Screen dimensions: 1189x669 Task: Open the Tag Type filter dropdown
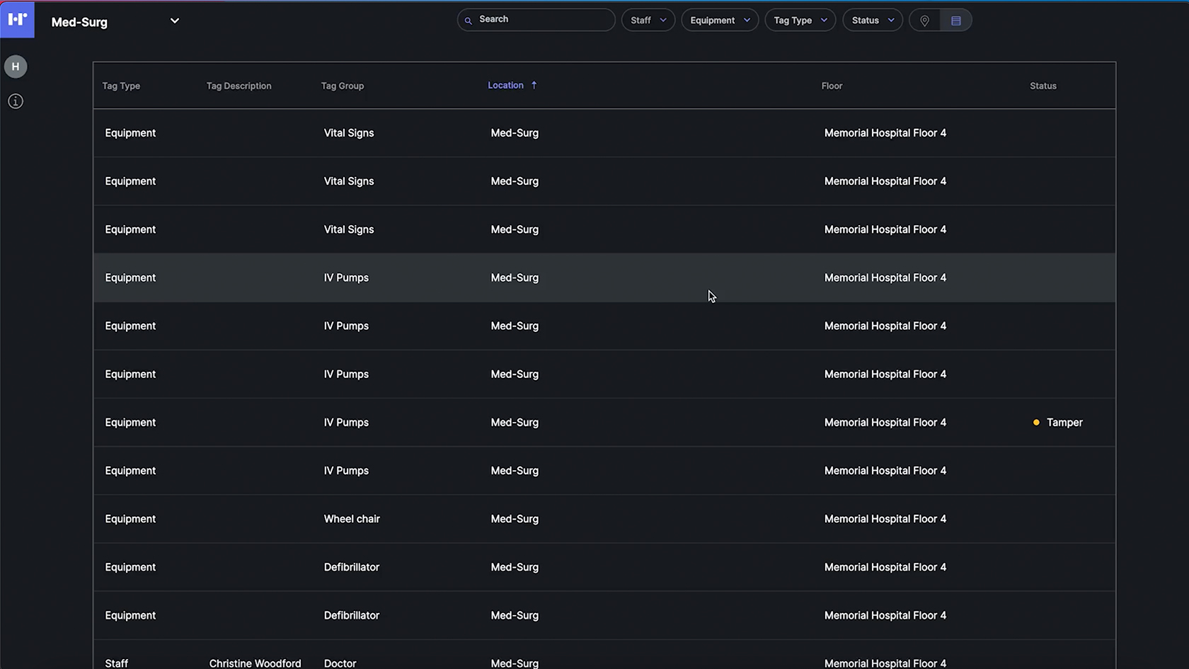(800, 21)
